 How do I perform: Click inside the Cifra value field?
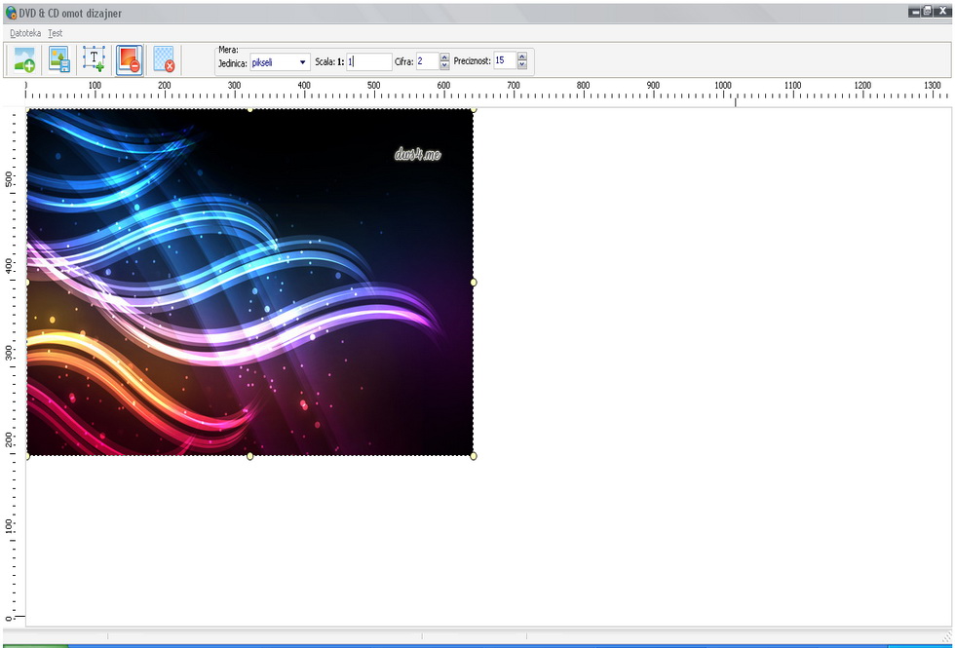click(427, 60)
